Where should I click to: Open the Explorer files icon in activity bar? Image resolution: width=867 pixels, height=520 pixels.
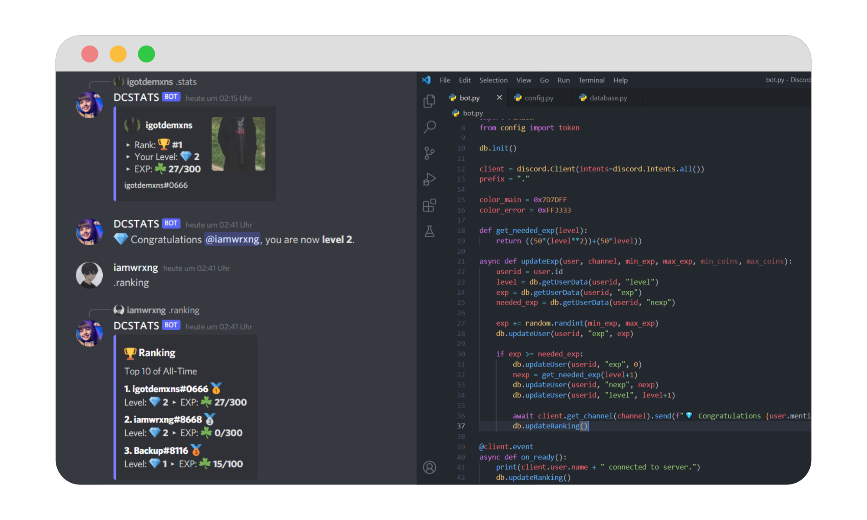pos(429,101)
